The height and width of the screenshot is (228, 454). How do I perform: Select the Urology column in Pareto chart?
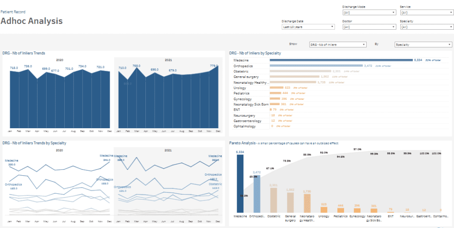coord(324,210)
